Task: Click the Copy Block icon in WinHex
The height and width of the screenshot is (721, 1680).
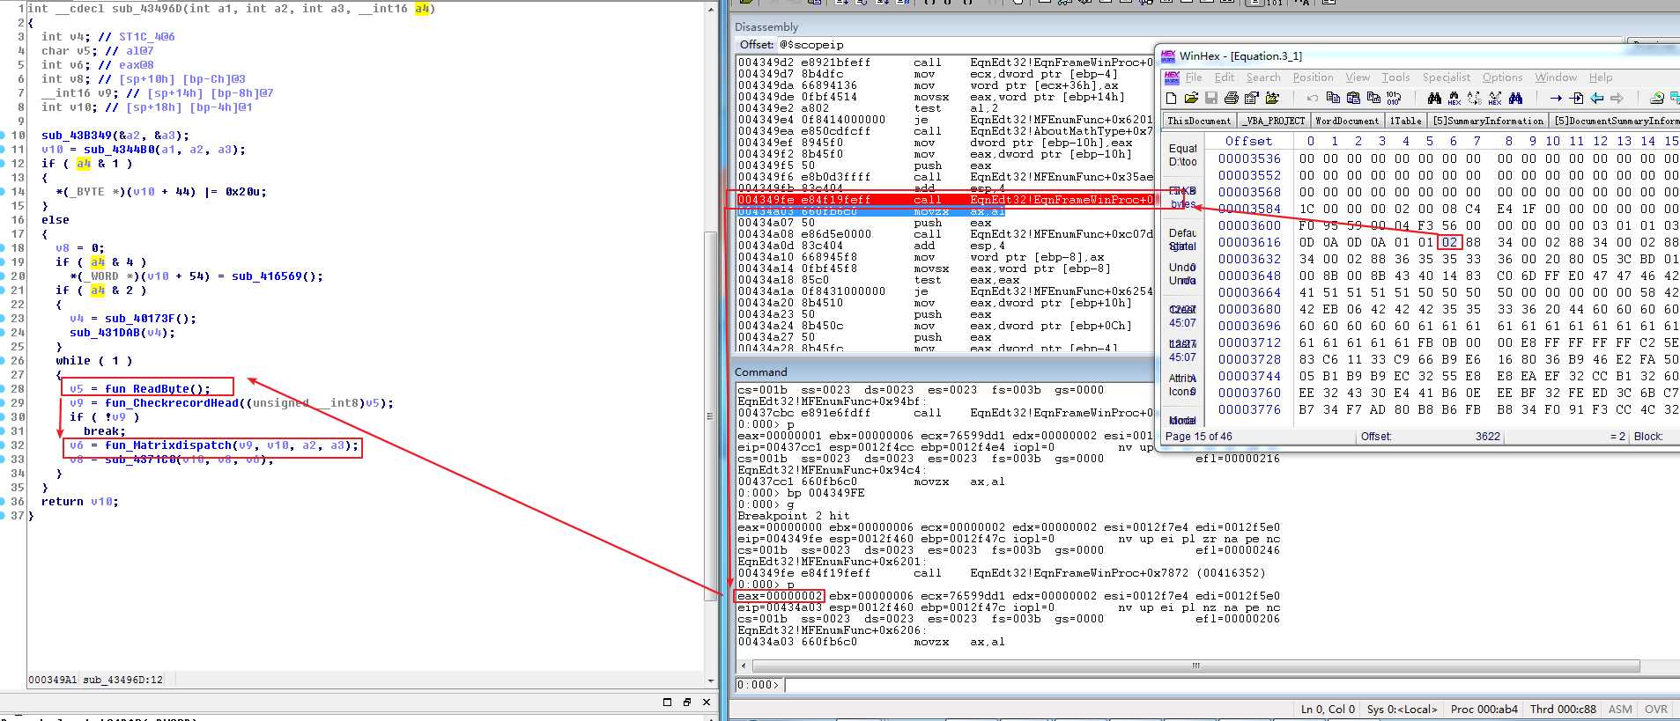Action: pyautogui.click(x=1333, y=98)
